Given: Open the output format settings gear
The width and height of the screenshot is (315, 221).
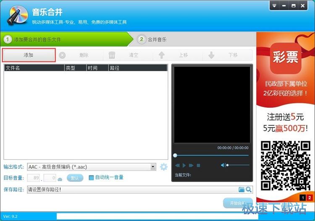Looking at the screenshot, I should pyautogui.click(x=163, y=167).
